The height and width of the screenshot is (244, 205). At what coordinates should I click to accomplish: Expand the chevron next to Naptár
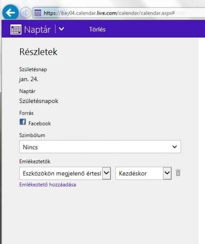tap(61, 29)
